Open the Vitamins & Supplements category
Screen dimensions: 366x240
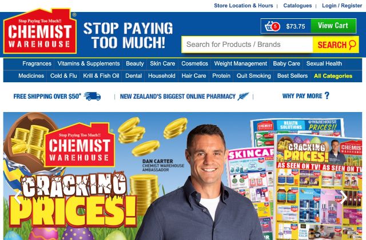(89, 63)
